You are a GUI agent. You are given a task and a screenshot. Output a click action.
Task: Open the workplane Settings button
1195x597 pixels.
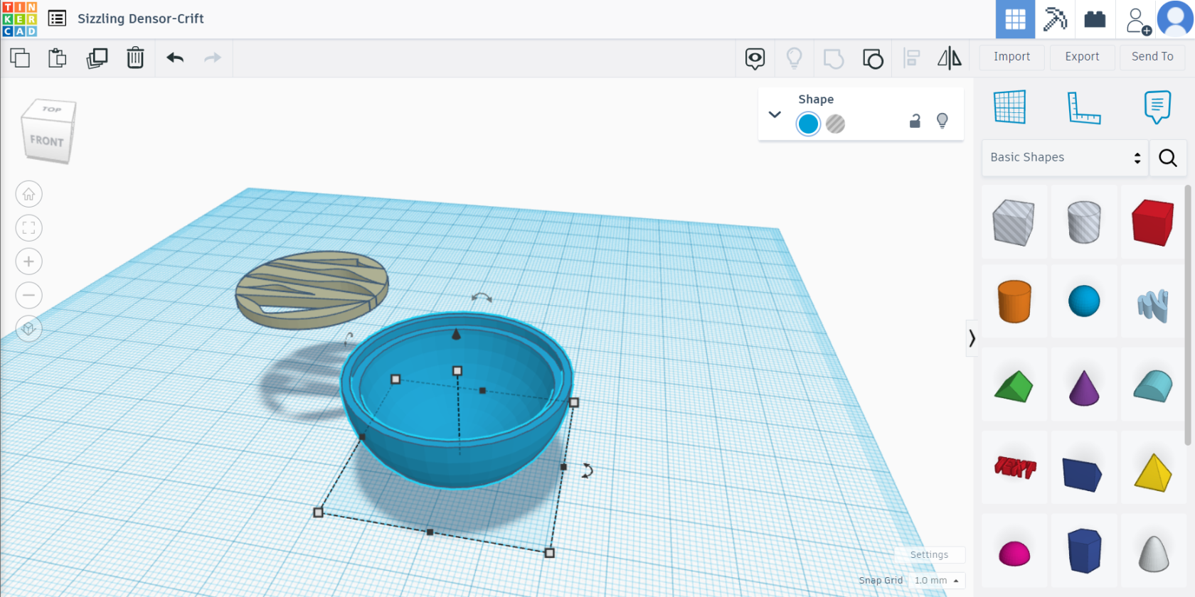[929, 554]
